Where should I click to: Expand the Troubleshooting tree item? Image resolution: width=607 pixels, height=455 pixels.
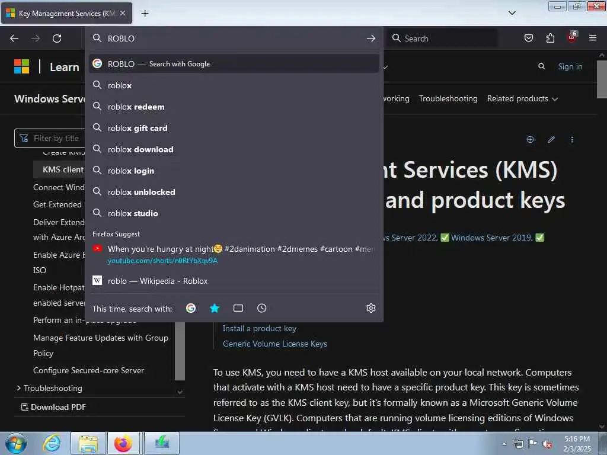(53, 388)
